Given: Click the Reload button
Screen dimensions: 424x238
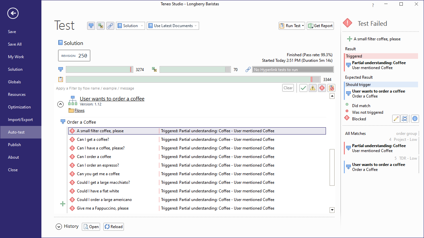Looking at the screenshot, I should tap(113, 227).
